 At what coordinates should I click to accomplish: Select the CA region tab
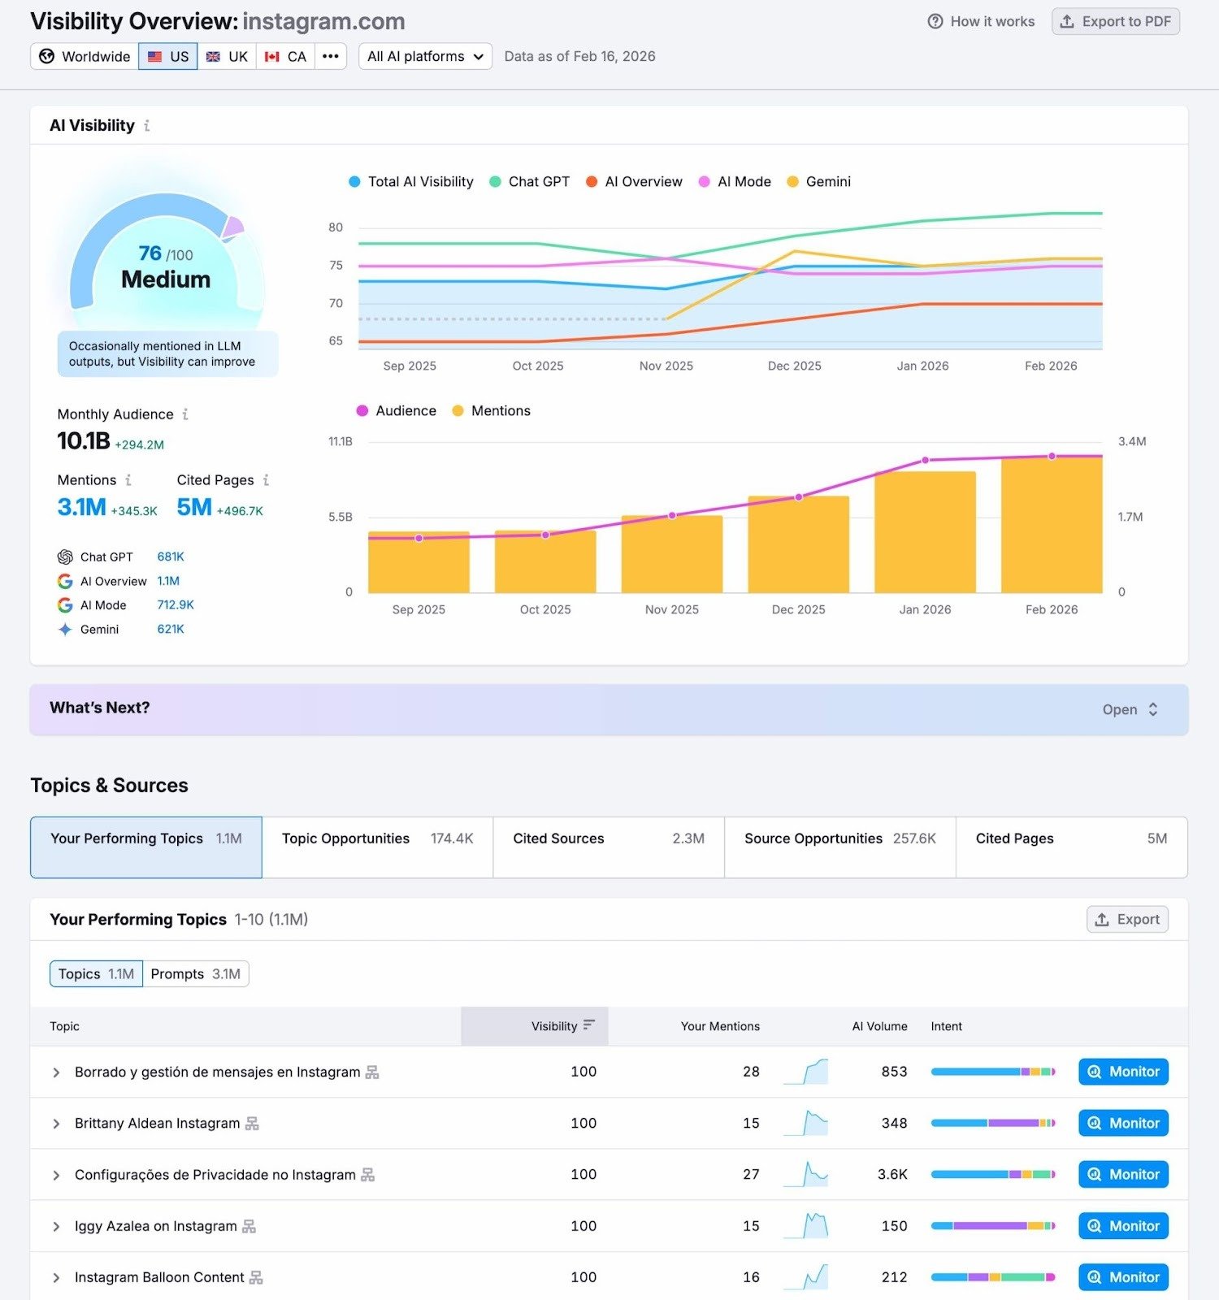point(285,56)
